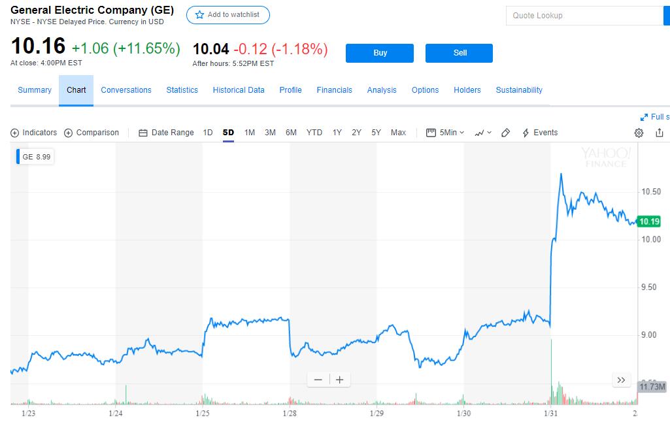The height and width of the screenshot is (426, 670).
Task: Jump to latest data with double-arrow button
Action: pyautogui.click(x=621, y=380)
